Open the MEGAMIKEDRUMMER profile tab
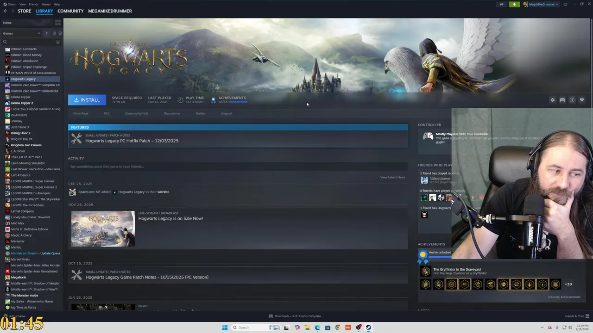 point(110,11)
